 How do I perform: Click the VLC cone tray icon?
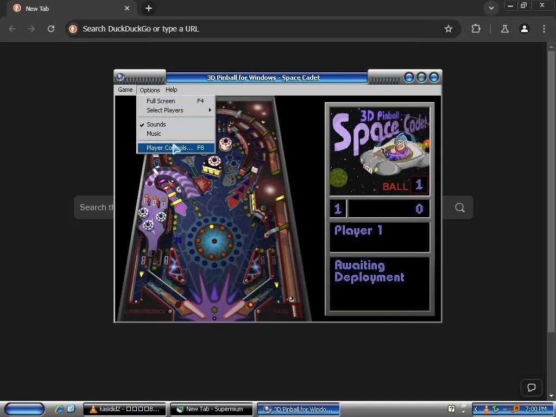[486, 409]
